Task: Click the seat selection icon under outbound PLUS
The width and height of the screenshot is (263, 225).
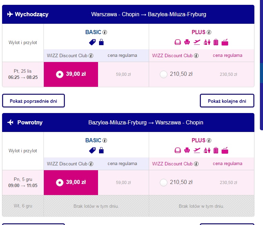Action: click(x=187, y=42)
